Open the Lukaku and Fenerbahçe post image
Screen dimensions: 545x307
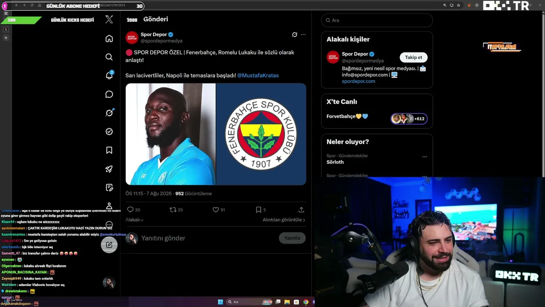pyautogui.click(x=216, y=134)
